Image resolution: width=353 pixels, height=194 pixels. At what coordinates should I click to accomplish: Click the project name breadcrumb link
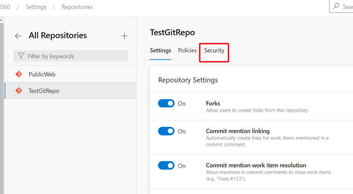tap(5, 7)
